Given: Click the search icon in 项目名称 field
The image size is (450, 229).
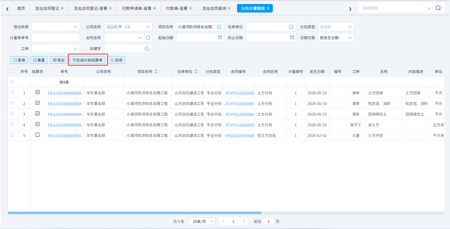Looking at the screenshot, I should pos(219,27).
